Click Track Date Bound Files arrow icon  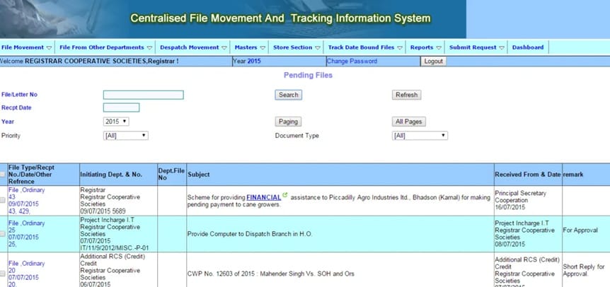point(400,48)
